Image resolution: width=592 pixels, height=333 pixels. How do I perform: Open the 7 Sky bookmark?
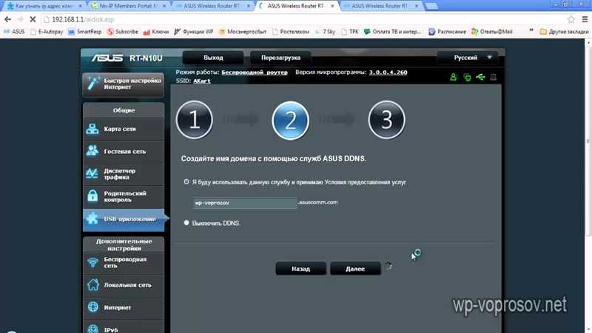coord(325,32)
